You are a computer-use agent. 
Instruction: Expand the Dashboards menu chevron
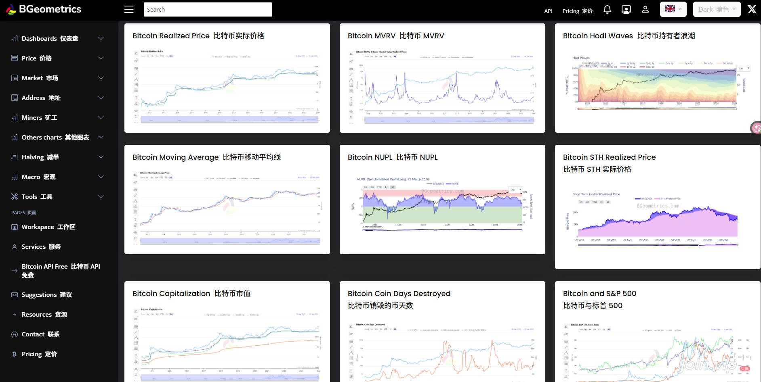pos(101,38)
